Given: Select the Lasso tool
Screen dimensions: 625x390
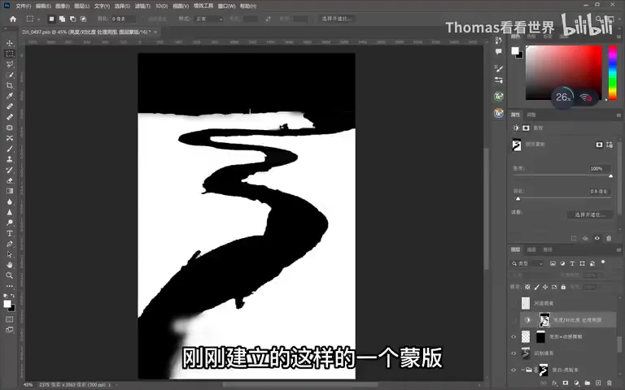Looking at the screenshot, I should pos(10,64).
